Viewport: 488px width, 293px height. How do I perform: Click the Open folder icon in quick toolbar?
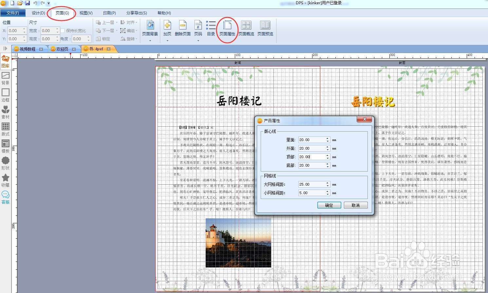20,3
